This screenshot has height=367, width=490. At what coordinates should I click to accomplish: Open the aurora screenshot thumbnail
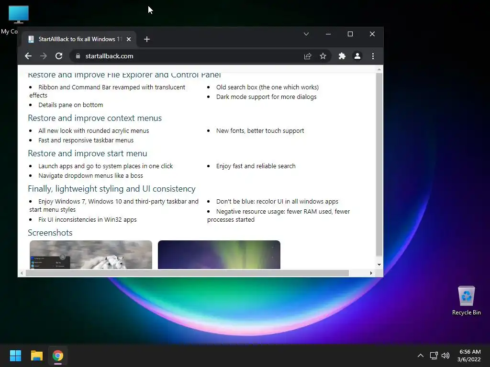point(219,255)
